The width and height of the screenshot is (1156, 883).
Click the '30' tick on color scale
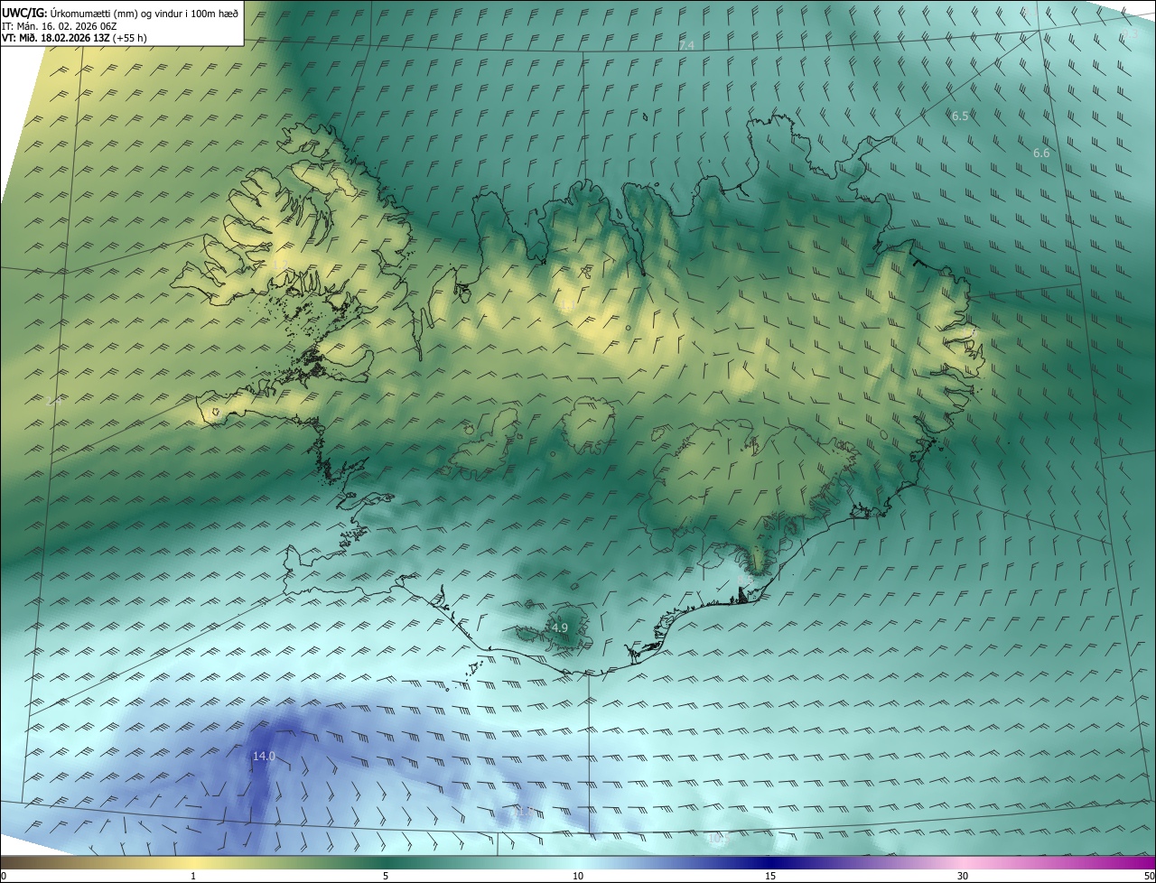[x=963, y=876]
